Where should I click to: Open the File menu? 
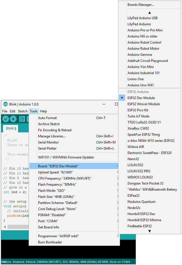coord(5,111)
